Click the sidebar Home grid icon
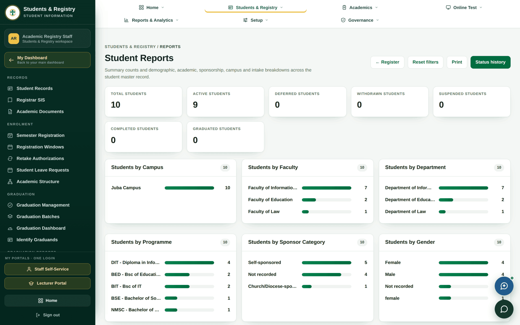This screenshot has width=520, height=325. 41,301
